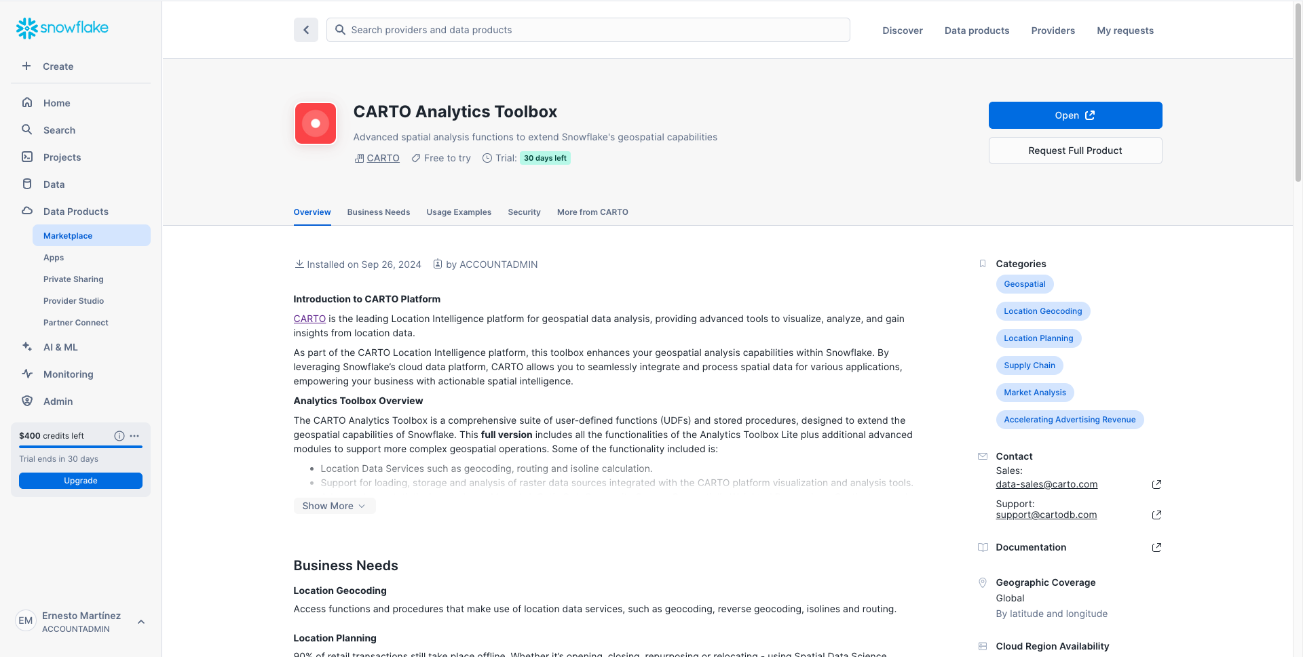Click the CARTO Analytics Toolbox product logo
Viewport: 1303px width, 657px height.
click(316, 123)
